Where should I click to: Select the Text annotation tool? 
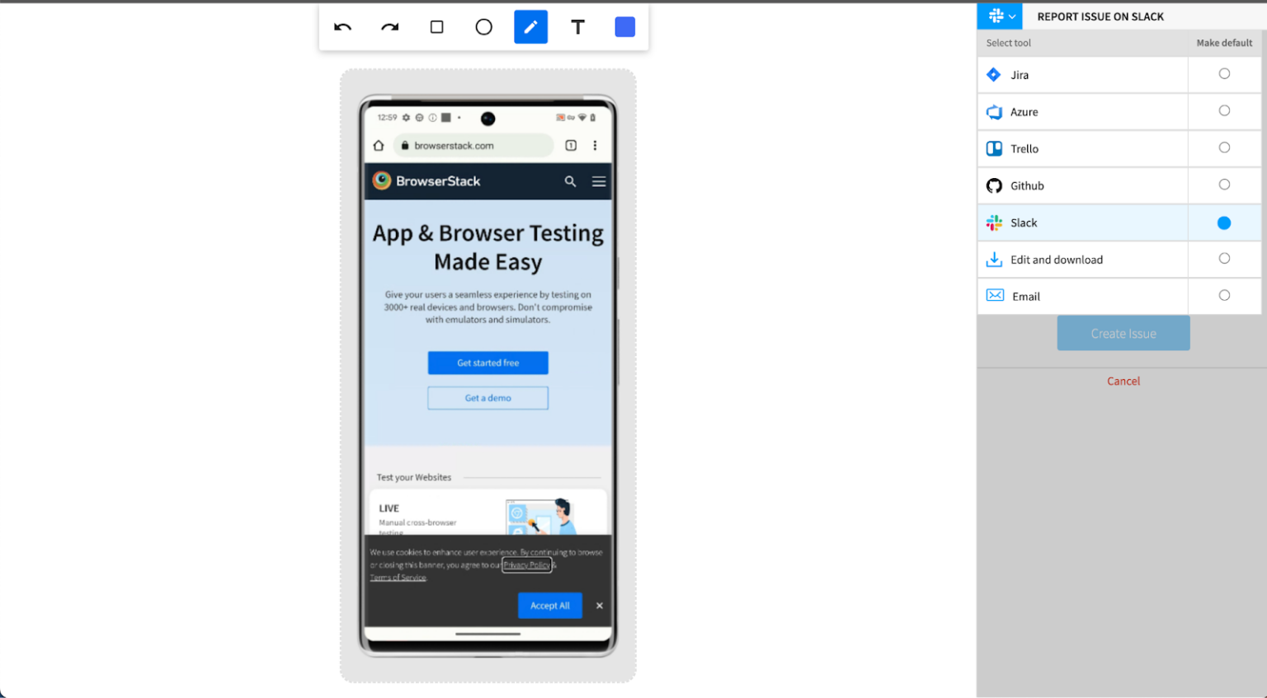point(577,26)
